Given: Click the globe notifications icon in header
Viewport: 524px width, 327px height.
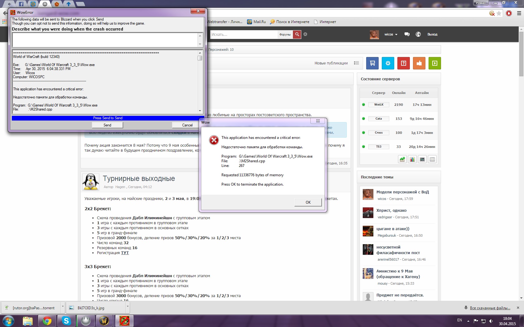Looking at the screenshot, I should (x=418, y=34).
